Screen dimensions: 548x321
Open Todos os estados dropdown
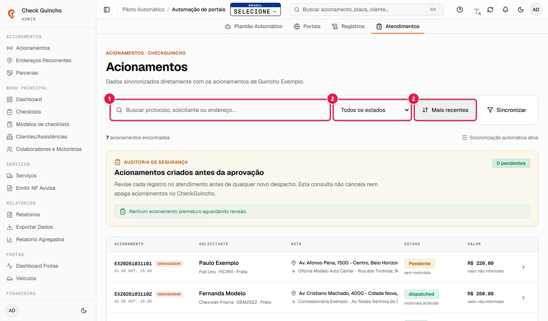pos(372,110)
